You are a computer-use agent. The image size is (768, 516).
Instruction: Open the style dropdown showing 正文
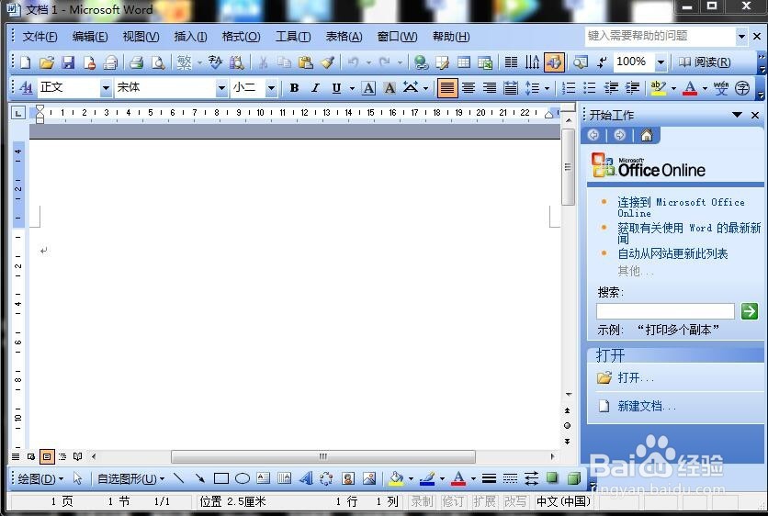pyautogui.click(x=106, y=89)
